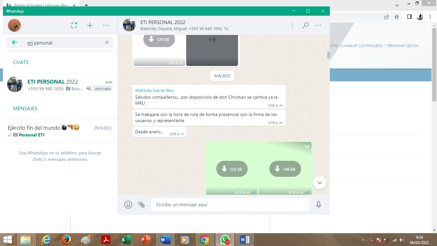Download the 148 kB image
The width and height of the screenshot is (437, 246).
[285, 169]
